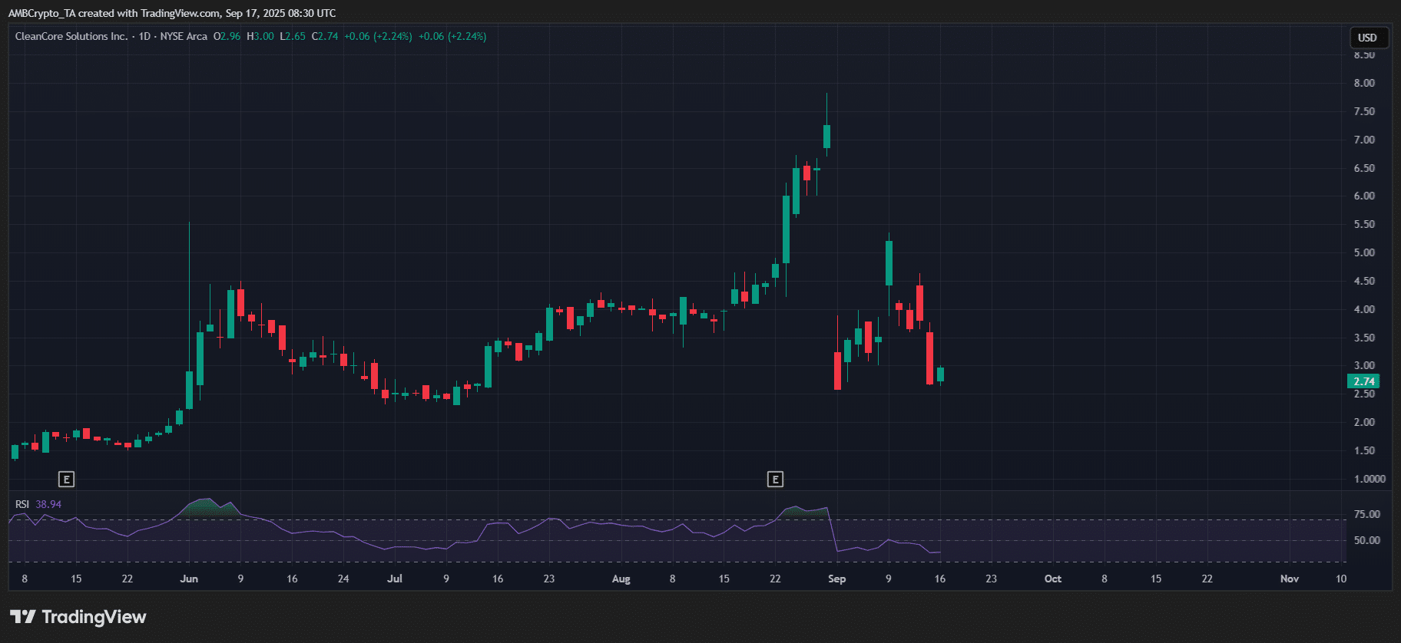
Task: Click the RSI value 38.94
Action: [48, 504]
